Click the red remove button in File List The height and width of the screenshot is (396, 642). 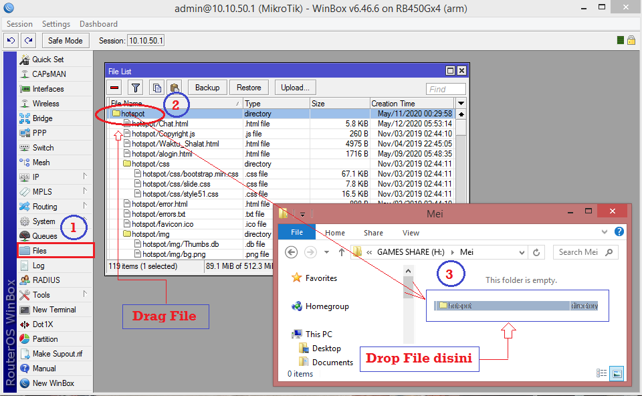(x=114, y=88)
